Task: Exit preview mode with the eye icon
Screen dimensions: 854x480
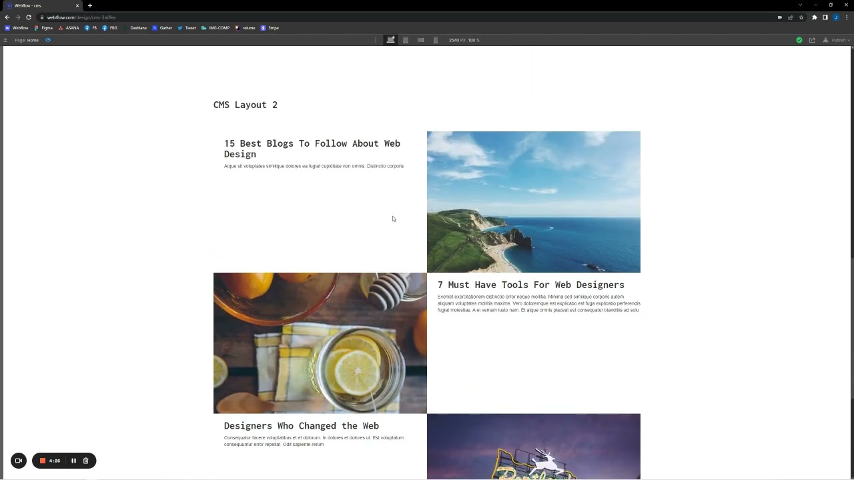Action: tap(48, 40)
